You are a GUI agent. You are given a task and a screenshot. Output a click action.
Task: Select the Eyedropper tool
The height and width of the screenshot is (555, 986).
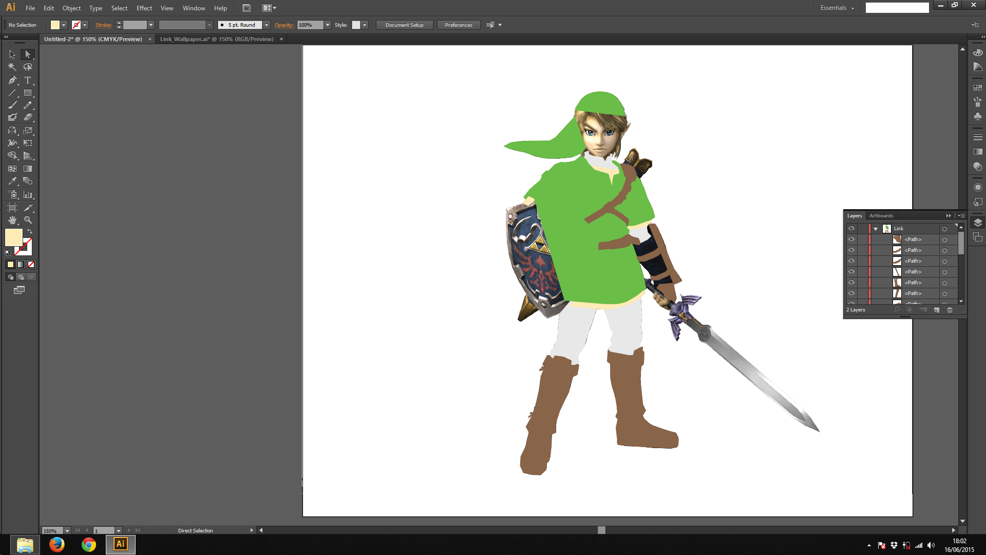pos(12,181)
